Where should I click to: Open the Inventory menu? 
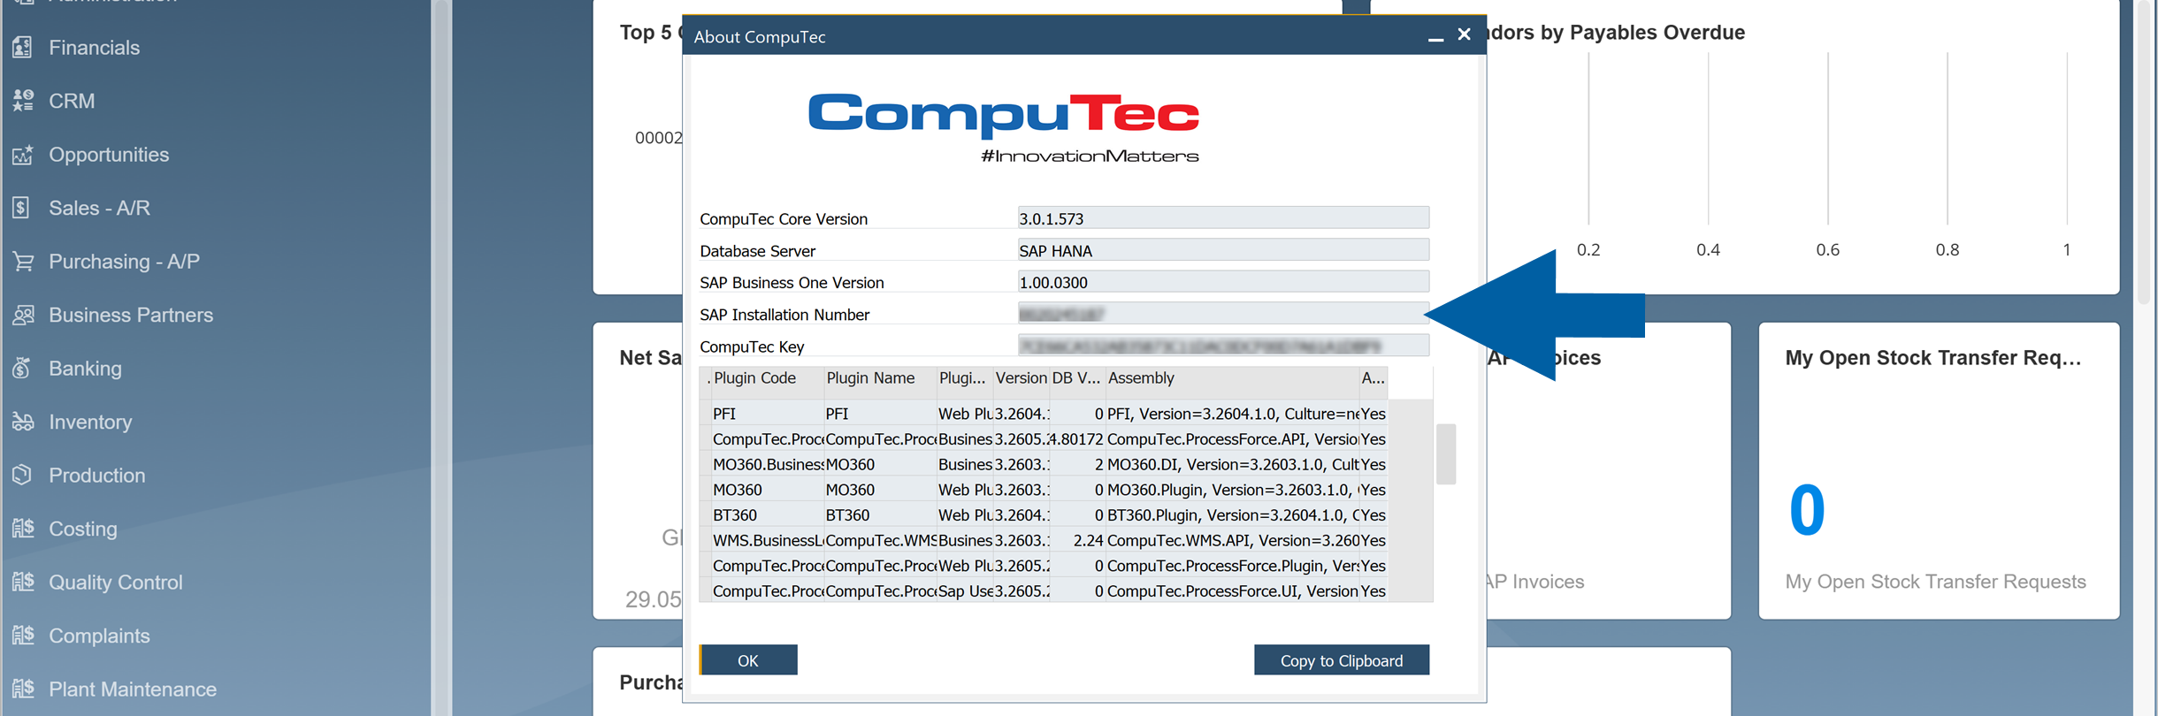[90, 422]
